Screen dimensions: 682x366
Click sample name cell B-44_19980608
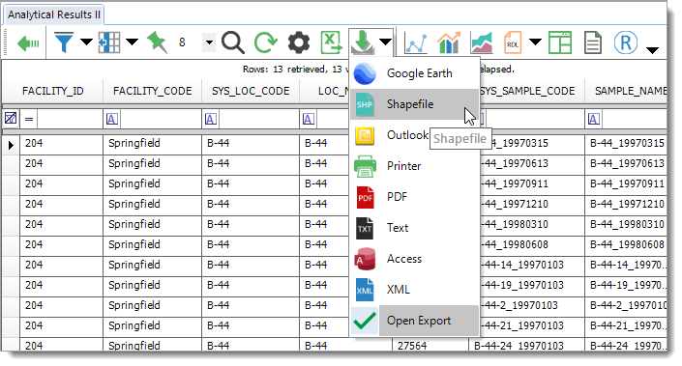pos(627,245)
